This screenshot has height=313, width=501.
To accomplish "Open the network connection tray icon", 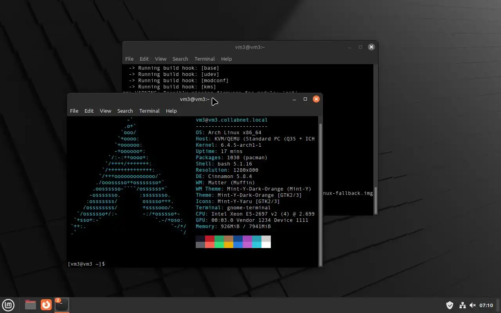I will point(462,305).
